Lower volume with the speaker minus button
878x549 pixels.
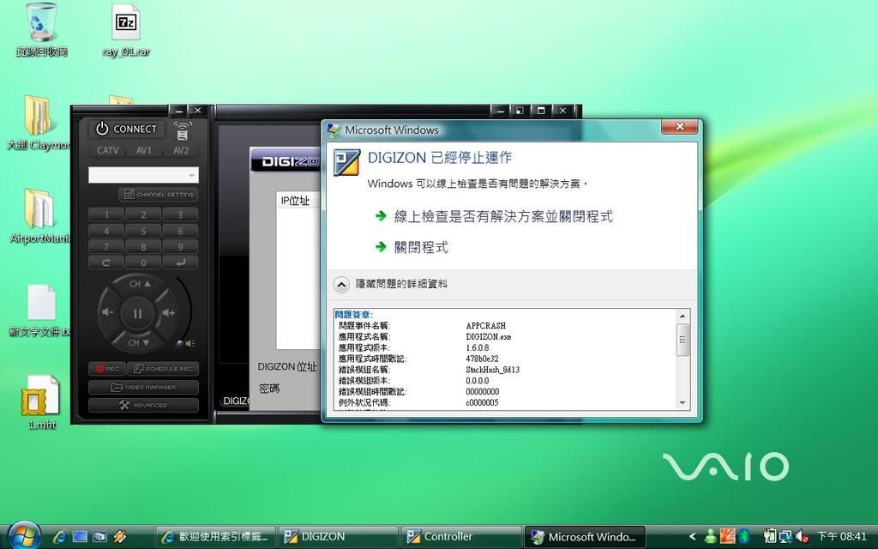[x=108, y=312]
